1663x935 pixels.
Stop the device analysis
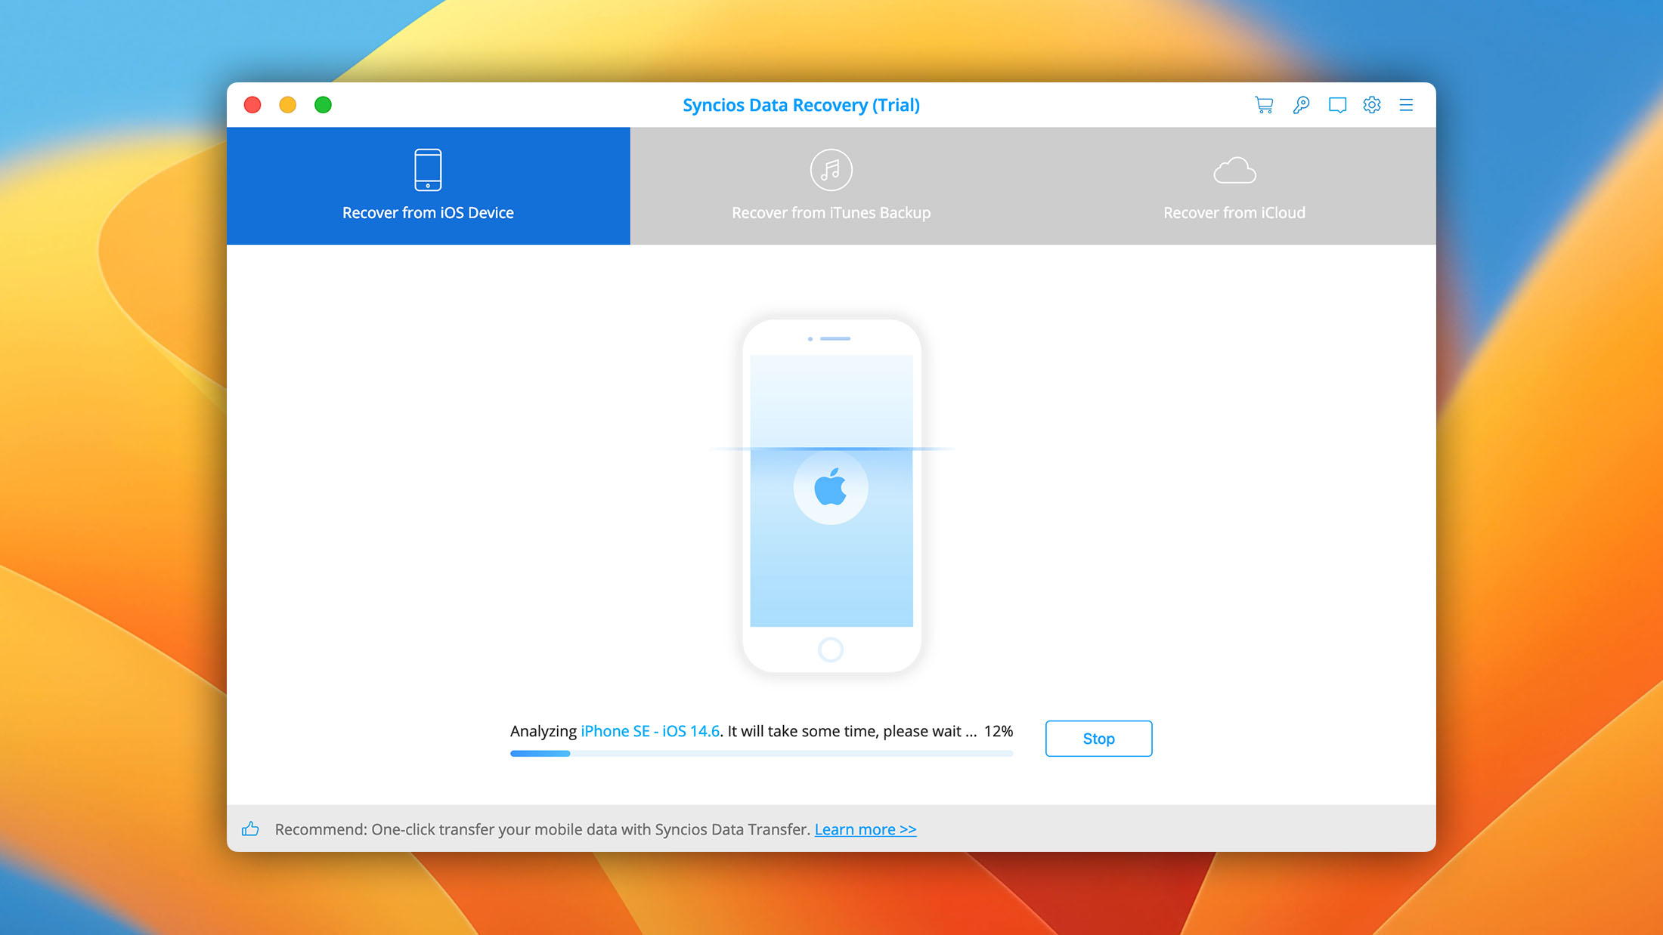coord(1098,739)
